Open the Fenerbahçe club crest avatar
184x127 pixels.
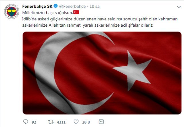point(11,11)
